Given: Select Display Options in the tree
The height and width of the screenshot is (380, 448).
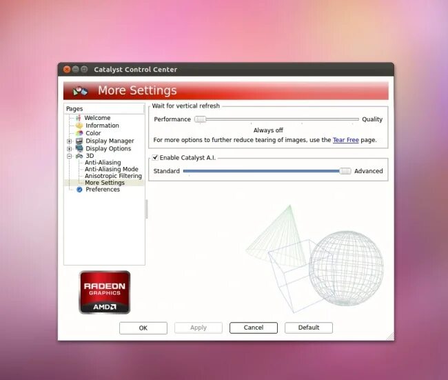Looking at the screenshot, I should (108, 148).
